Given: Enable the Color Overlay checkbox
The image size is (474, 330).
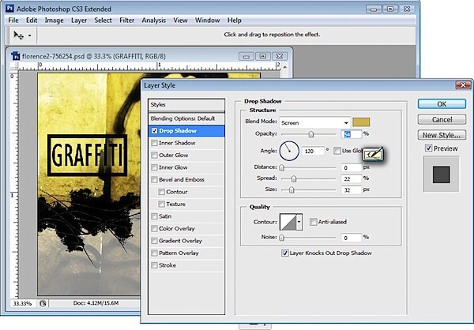Looking at the screenshot, I should point(155,228).
